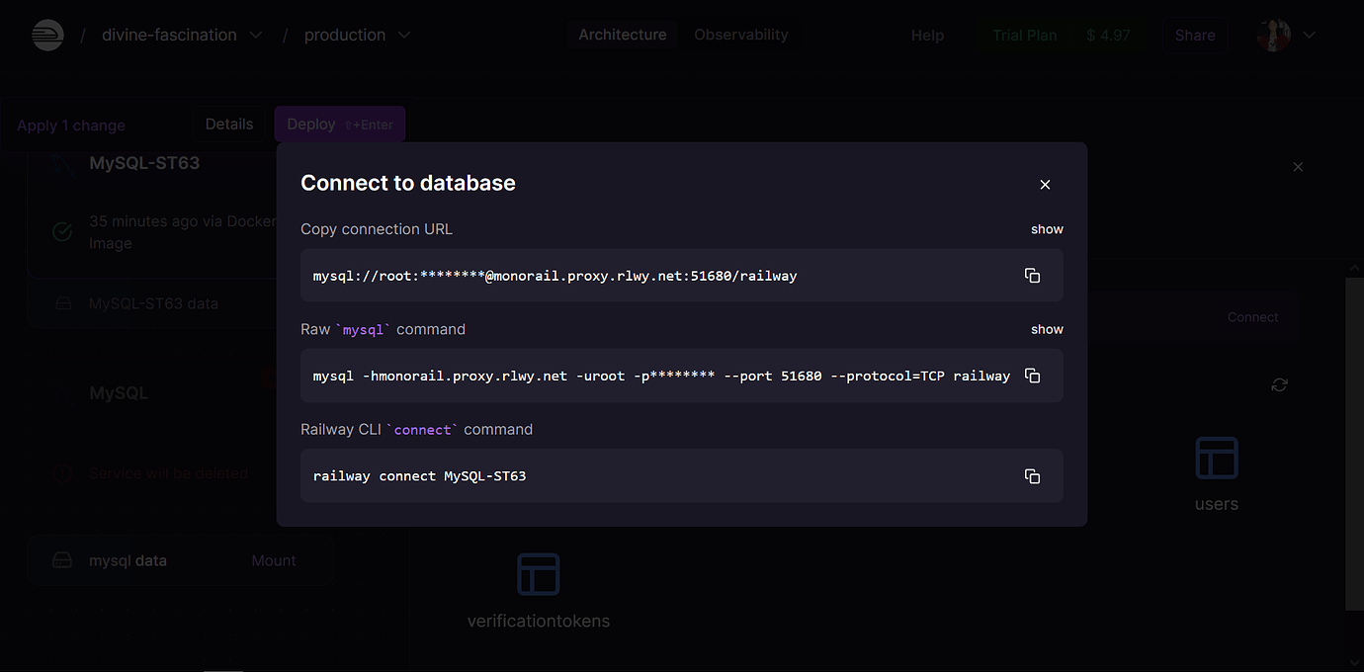
Task: Switch to the Observability tab
Action: tap(740, 34)
